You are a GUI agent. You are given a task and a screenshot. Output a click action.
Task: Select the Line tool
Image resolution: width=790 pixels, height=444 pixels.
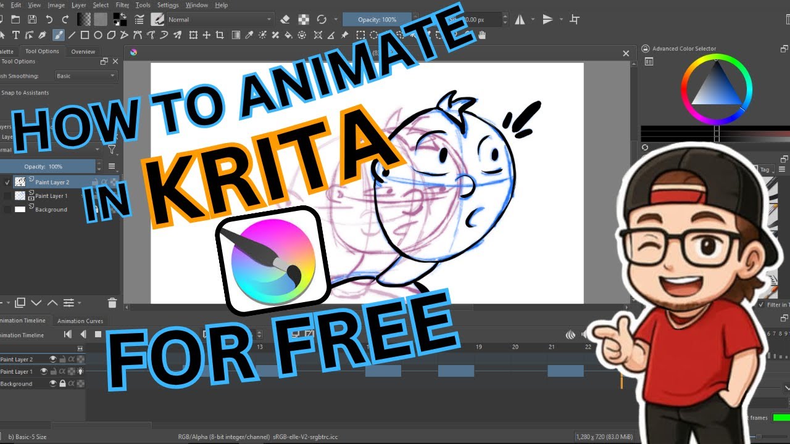[72, 35]
